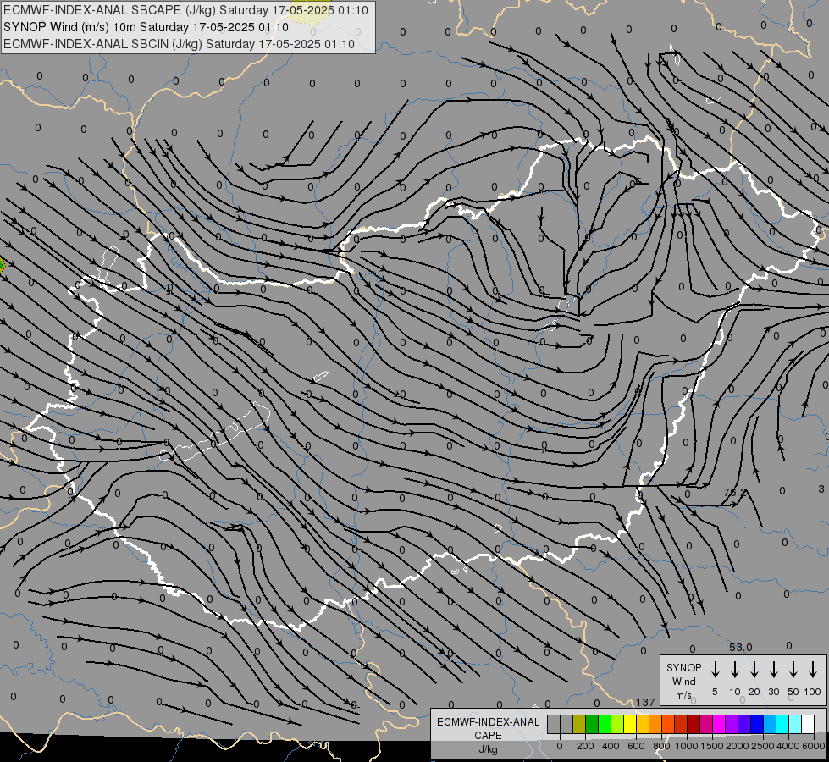
Task: Click the 50 m/s wind arrow in legend
Action: (793, 670)
